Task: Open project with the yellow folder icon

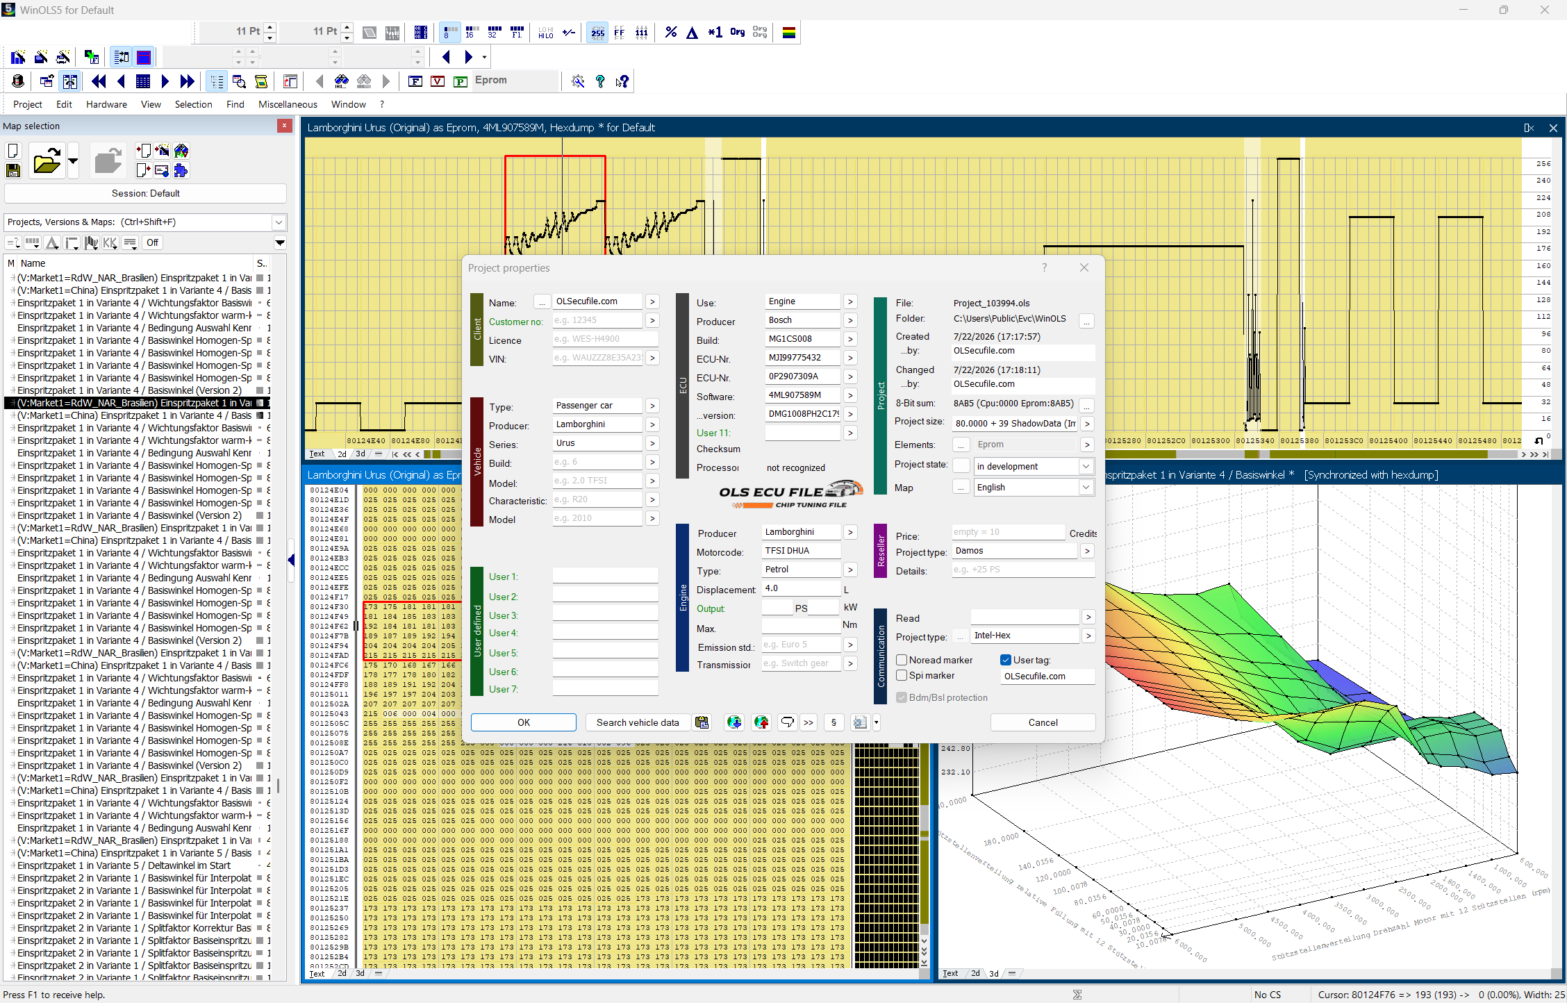Action: [x=47, y=161]
